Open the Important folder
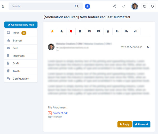 tap(21, 56)
